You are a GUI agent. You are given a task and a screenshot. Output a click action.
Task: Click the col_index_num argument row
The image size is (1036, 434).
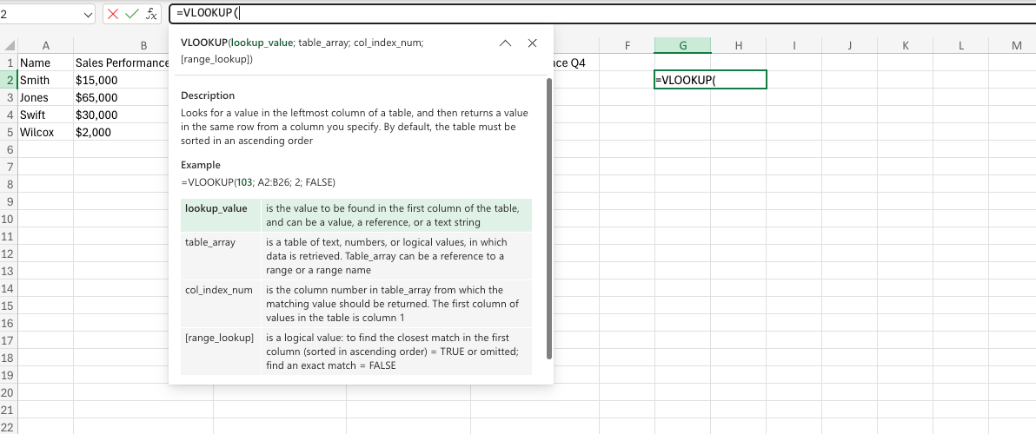coord(356,304)
